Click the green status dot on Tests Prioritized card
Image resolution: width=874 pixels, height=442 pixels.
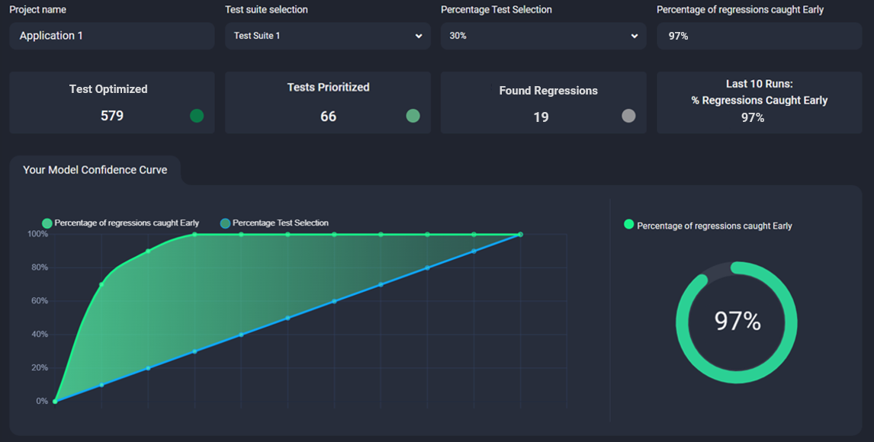[413, 116]
